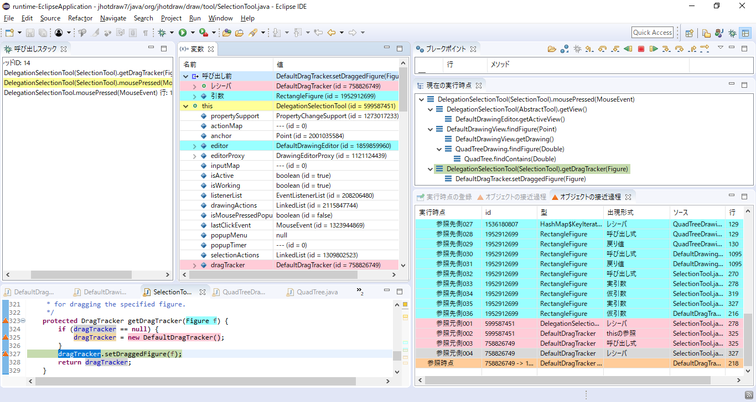Close the SelectionTool.java editor tab

pyautogui.click(x=203, y=292)
